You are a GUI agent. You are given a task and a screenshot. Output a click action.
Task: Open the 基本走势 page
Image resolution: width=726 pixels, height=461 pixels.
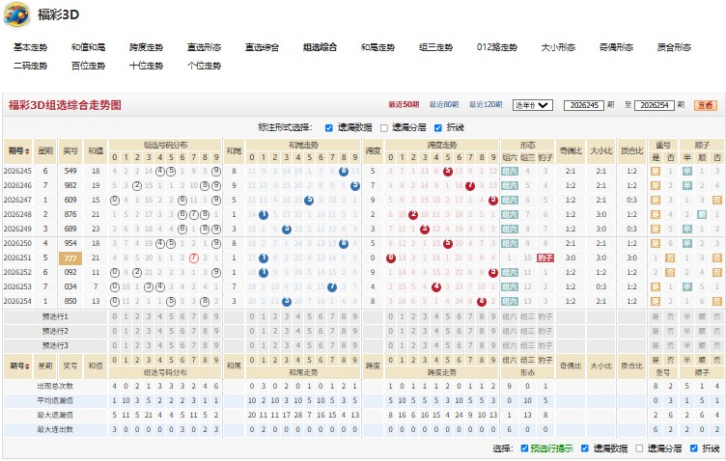pyautogui.click(x=30, y=47)
